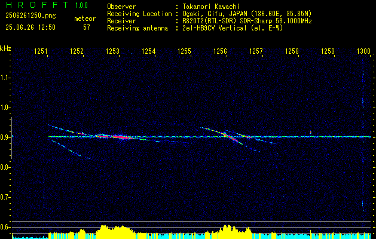Click the 0.6 kHz frequency label
This screenshot has height=239, width=376.
[x=4, y=227]
